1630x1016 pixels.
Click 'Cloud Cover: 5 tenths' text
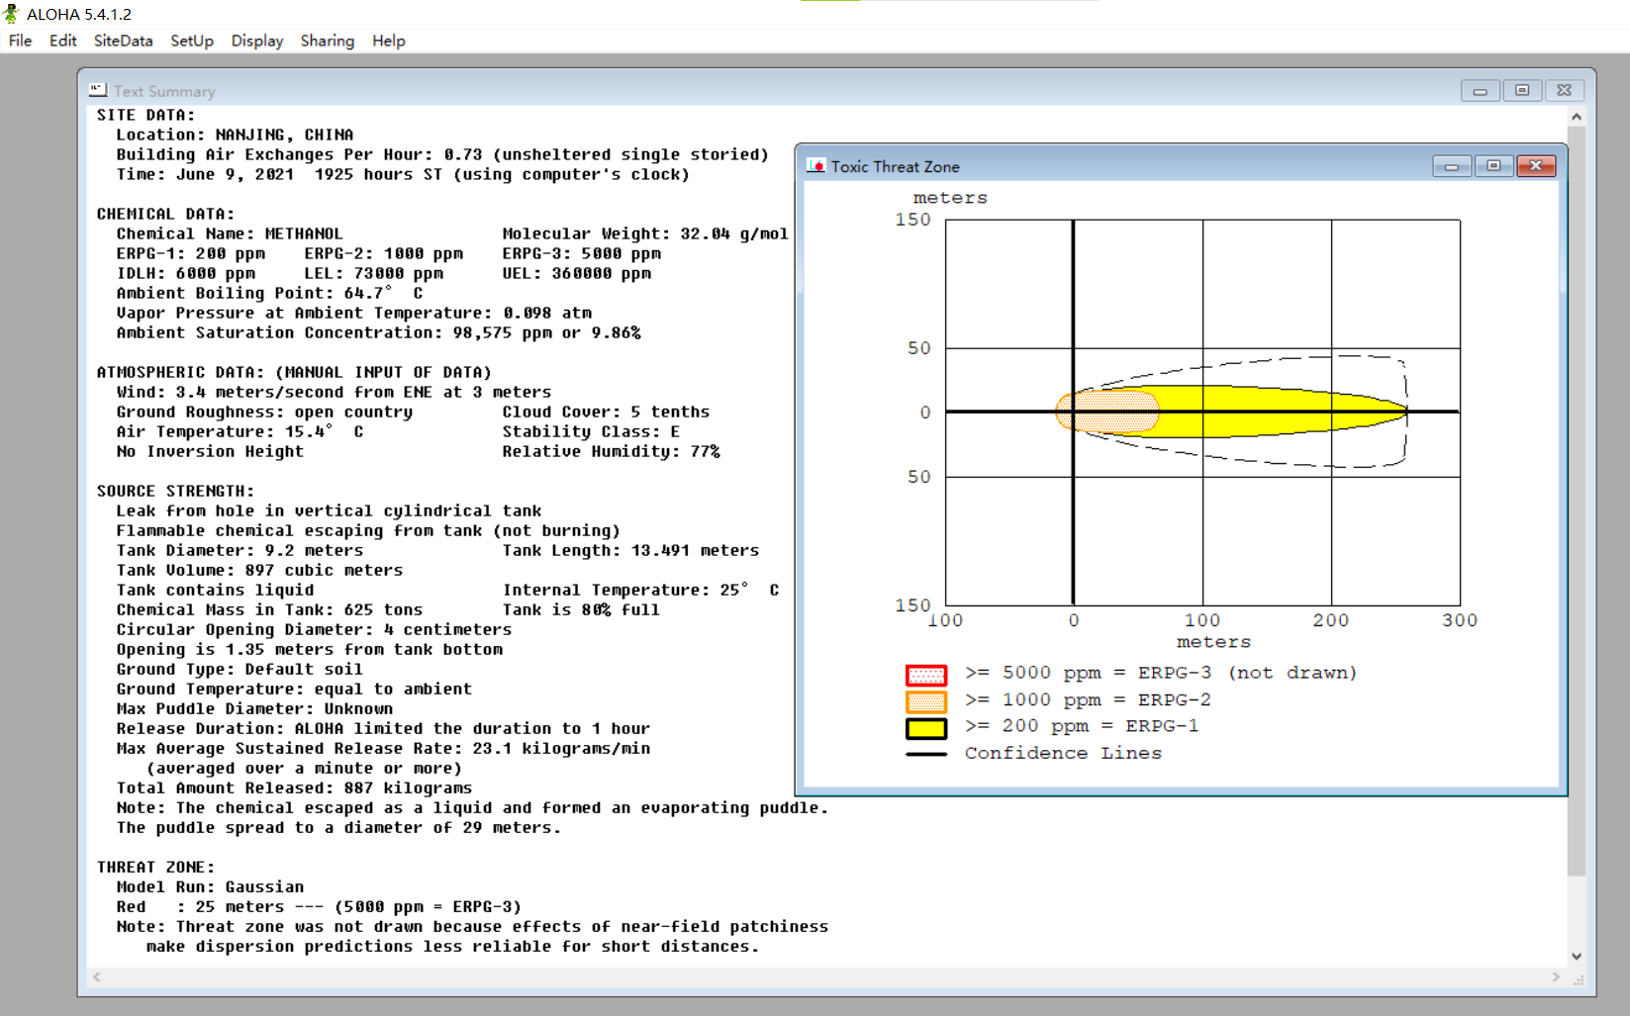point(606,412)
